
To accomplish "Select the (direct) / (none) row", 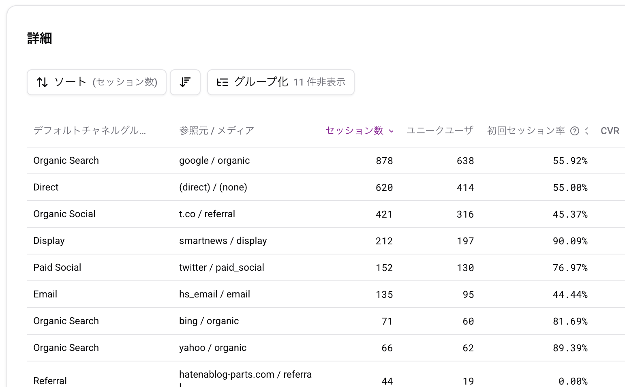I will coord(213,187).
